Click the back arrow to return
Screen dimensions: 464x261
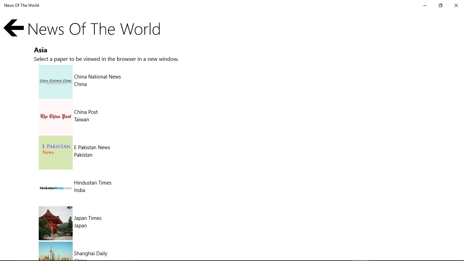13,28
